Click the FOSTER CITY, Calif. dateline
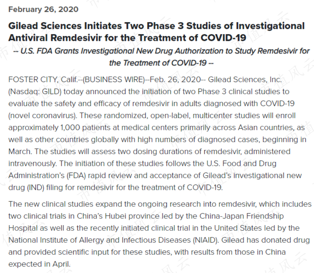Screen dimensions: 314x273 (x=43, y=79)
